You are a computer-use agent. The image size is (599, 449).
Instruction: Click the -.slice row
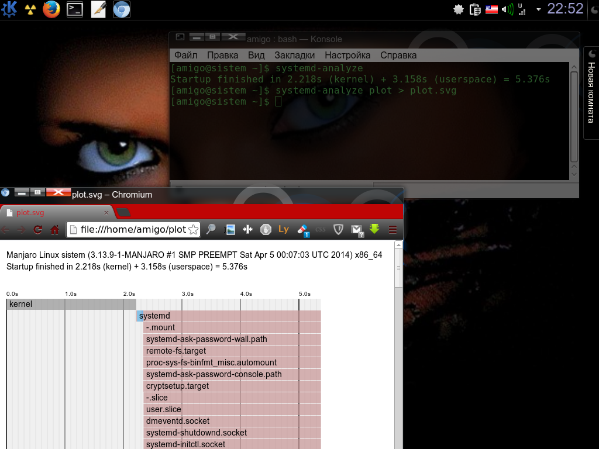[x=232, y=398]
